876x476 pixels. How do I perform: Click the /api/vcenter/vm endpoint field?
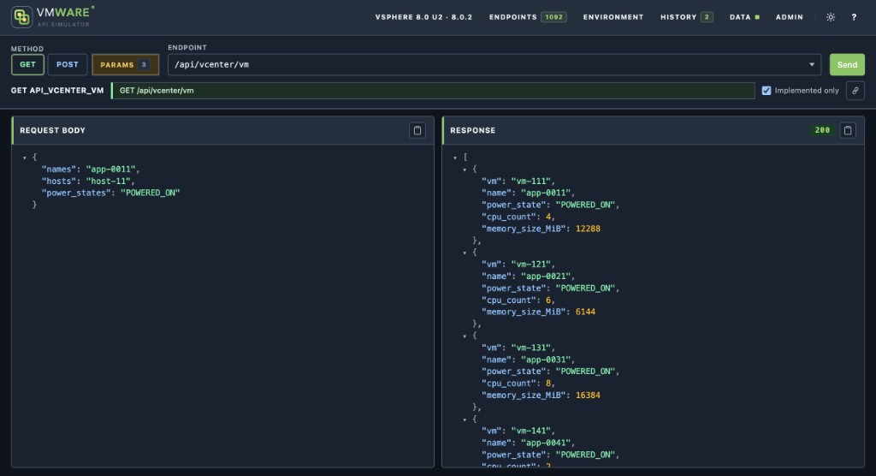tap(494, 65)
